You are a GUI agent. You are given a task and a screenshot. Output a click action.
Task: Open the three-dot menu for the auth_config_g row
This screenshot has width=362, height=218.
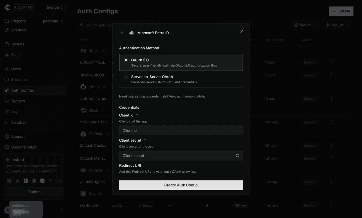click(x=332, y=62)
